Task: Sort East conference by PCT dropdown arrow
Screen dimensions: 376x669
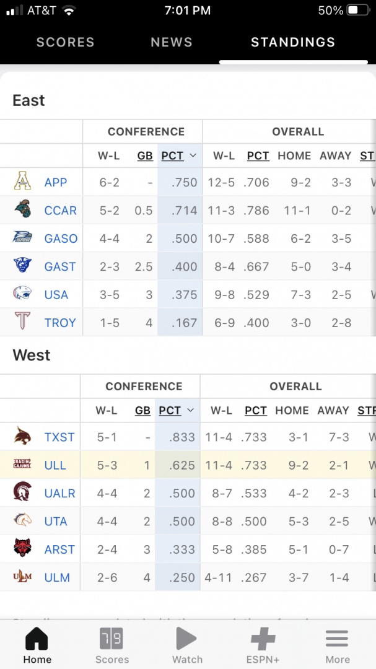Action: click(x=193, y=155)
